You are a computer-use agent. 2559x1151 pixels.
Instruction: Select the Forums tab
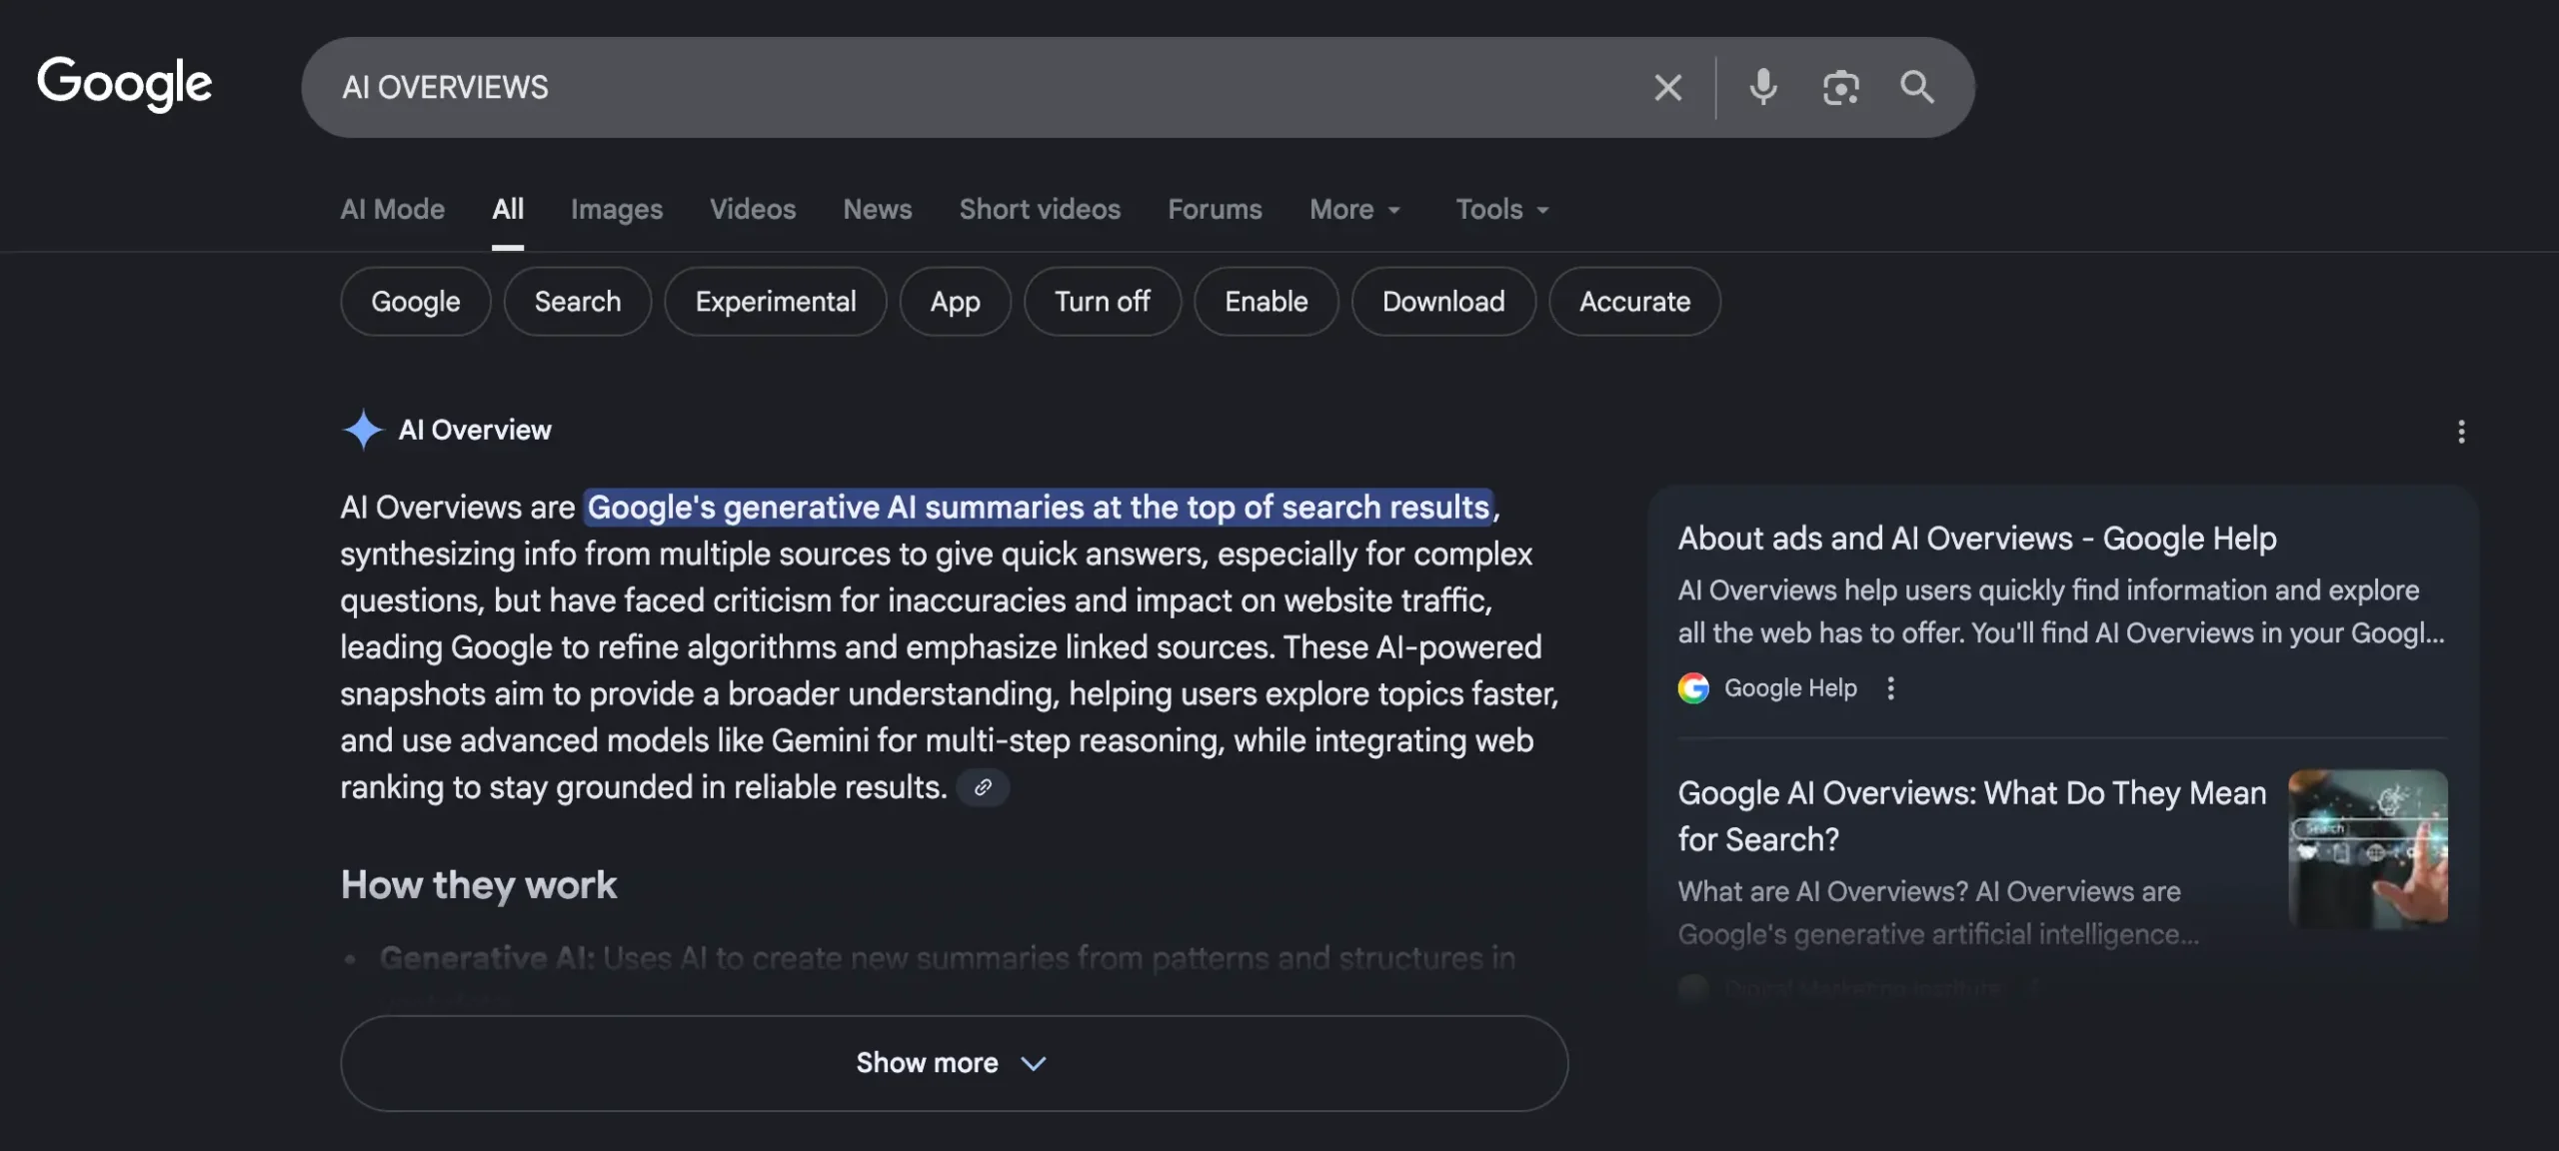tap(1215, 209)
